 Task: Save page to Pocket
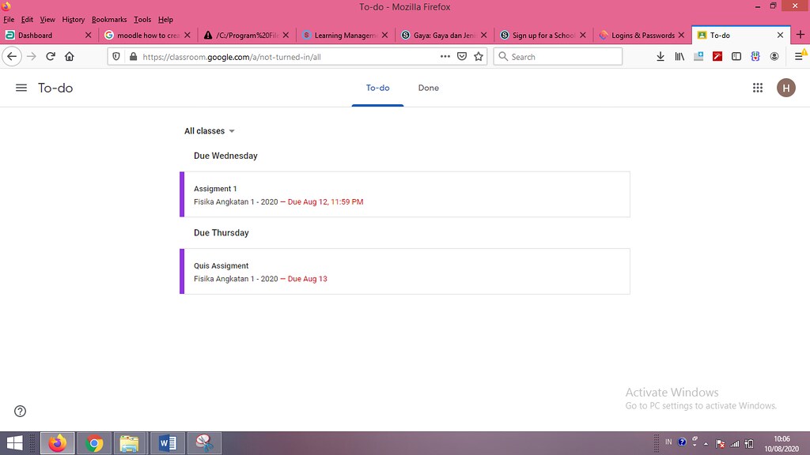(462, 57)
